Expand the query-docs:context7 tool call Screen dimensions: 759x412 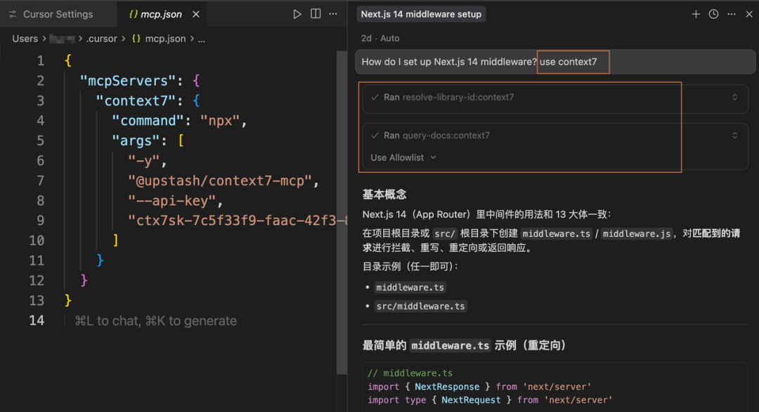(734, 136)
